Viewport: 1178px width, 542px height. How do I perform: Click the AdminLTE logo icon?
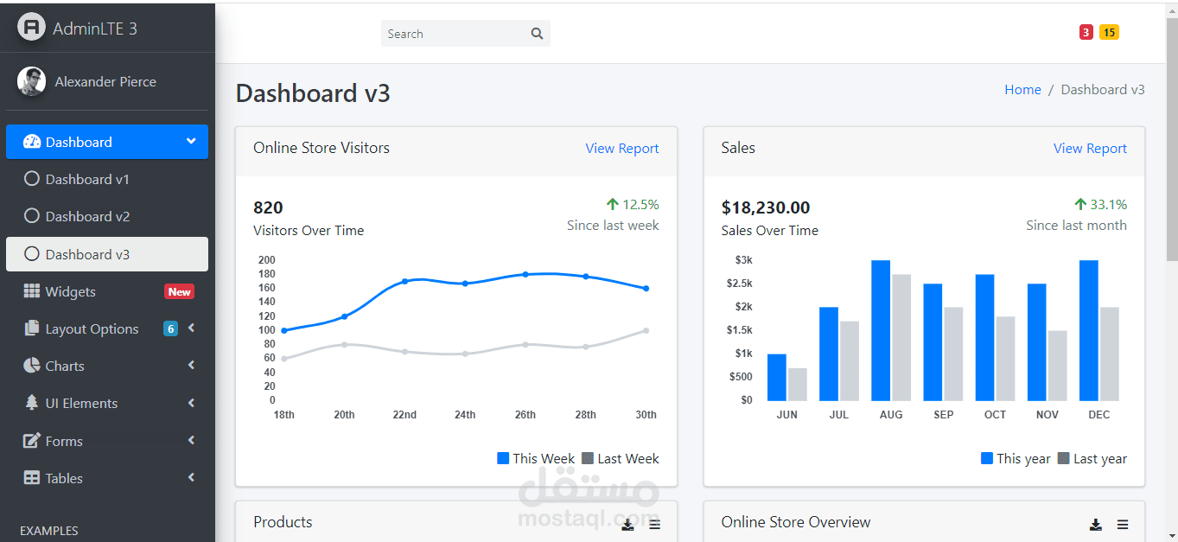click(31, 28)
